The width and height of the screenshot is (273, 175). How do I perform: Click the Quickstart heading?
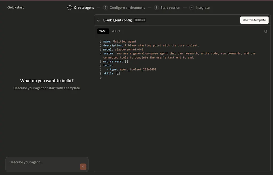point(15,7)
